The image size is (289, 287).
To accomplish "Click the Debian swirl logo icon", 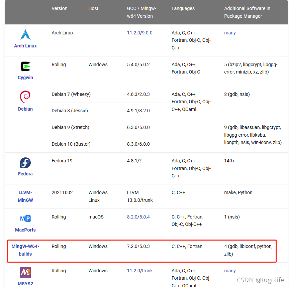I will pyautogui.click(x=25, y=97).
